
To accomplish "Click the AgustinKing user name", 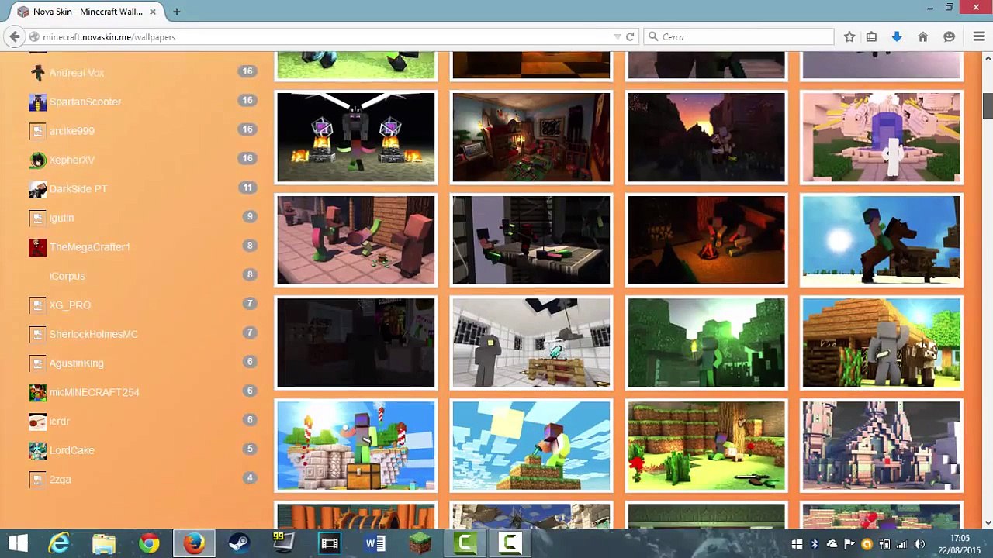I will [76, 363].
